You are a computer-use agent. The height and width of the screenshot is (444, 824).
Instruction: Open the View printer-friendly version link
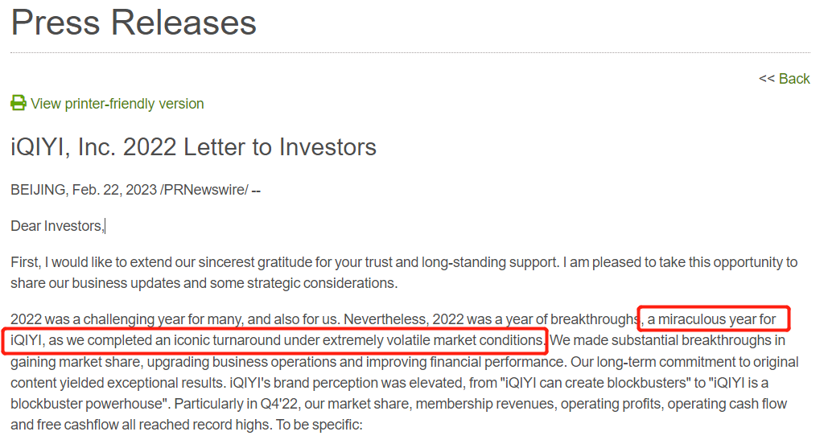pos(117,104)
